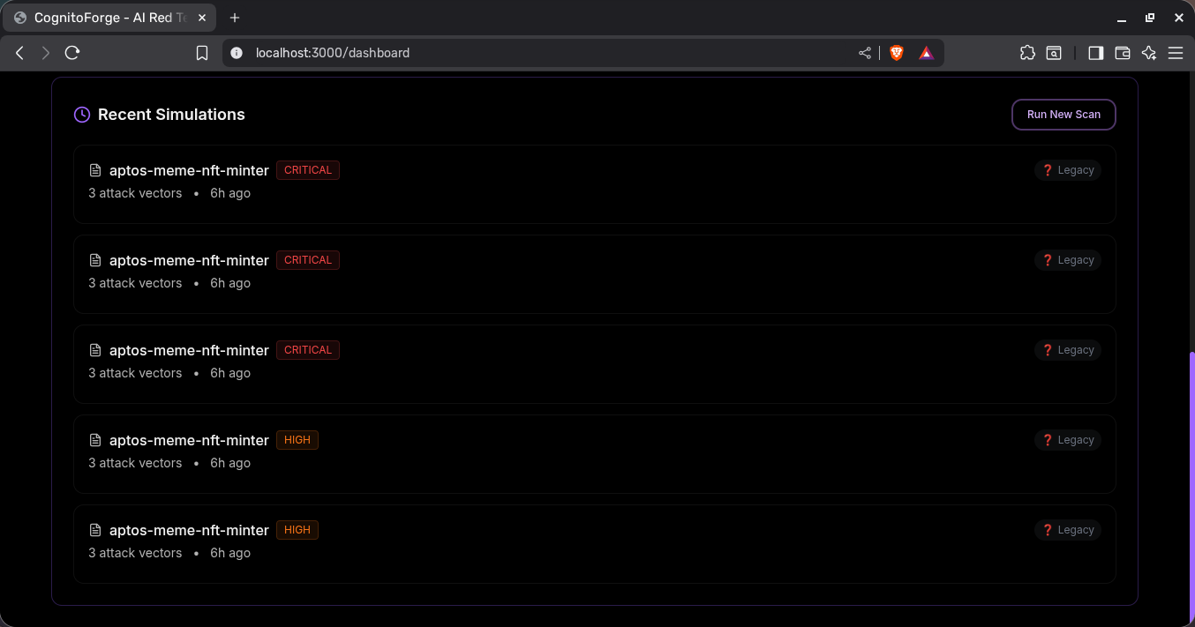The image size is (1195, 627).
Task: Open the Leo AI sparkle icon
Action: point(1148,53)
